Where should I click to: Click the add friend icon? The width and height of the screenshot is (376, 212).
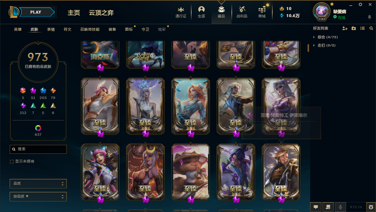click(x=345, y=28)
